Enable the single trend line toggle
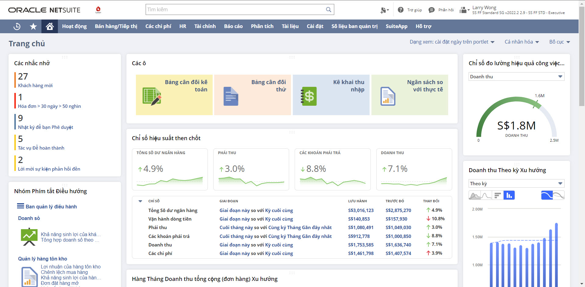The image size is (585, 287). [x=547, y=195]
